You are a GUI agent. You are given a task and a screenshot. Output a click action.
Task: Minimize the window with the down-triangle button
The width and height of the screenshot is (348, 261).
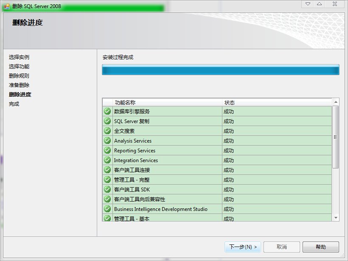(x=308, y=4)
